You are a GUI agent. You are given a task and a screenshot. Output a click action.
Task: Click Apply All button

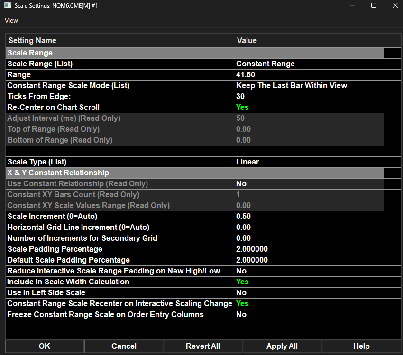[x=282, y=346]
